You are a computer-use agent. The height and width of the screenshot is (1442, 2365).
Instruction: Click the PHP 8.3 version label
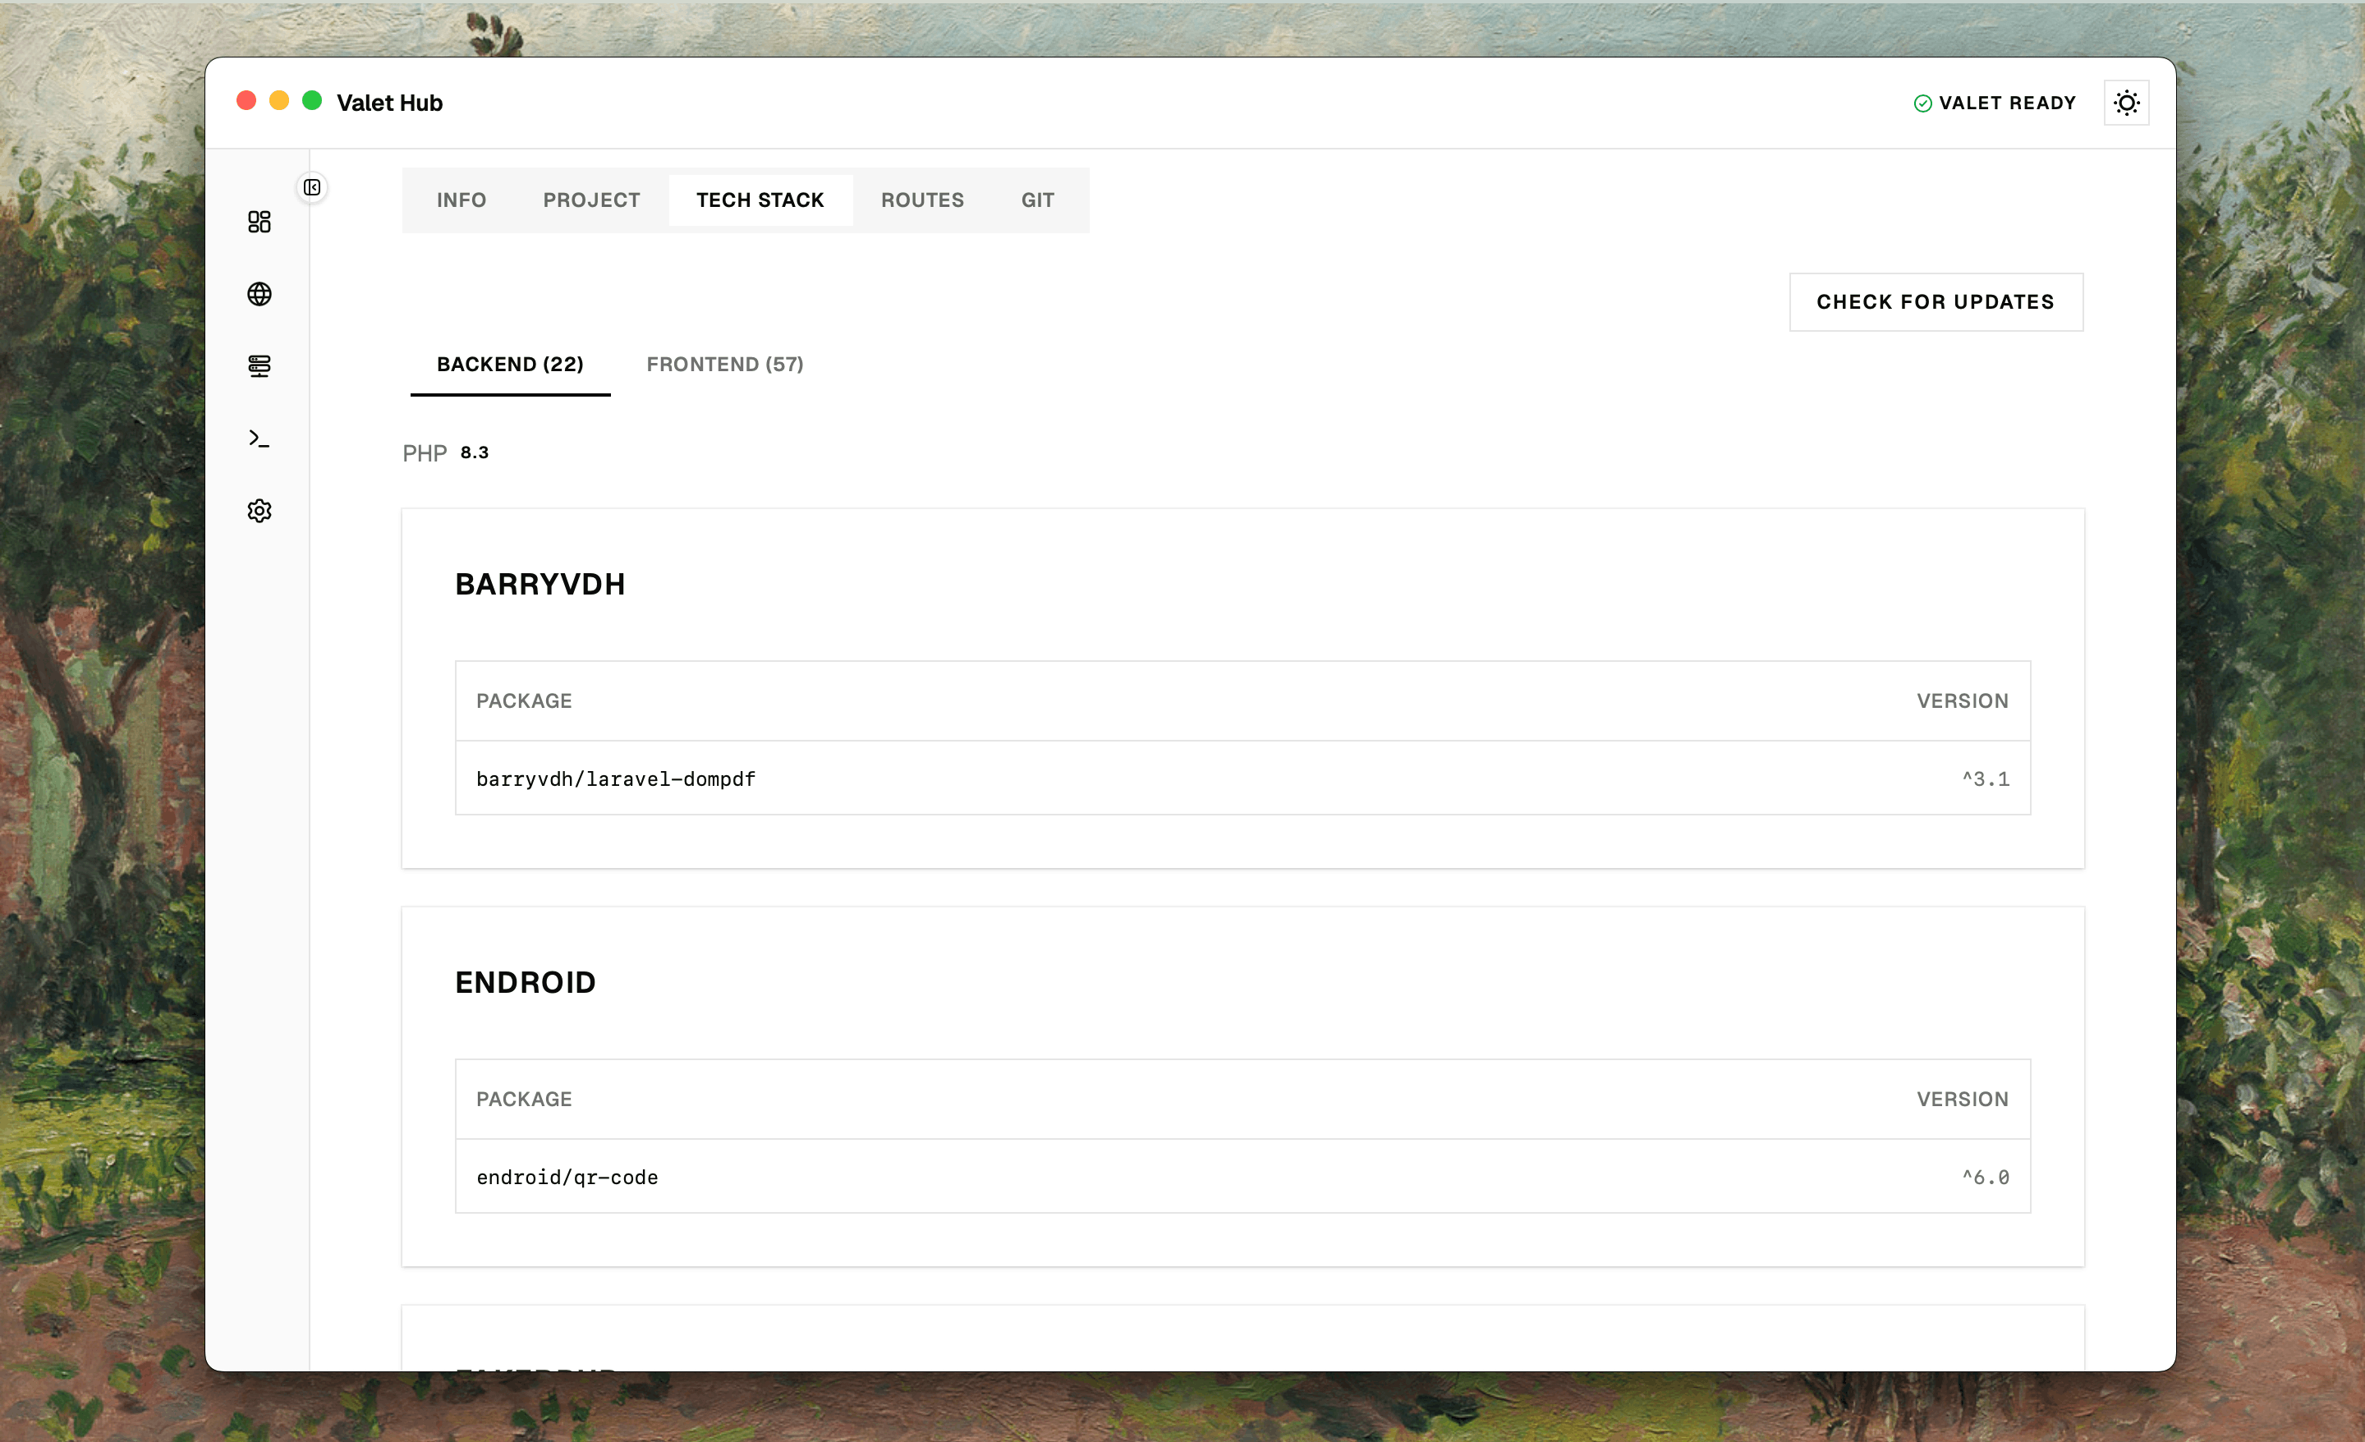(445, 453)
